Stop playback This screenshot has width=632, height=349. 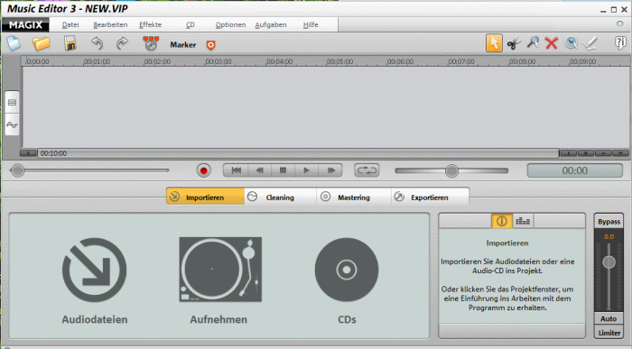pos(283,170)
